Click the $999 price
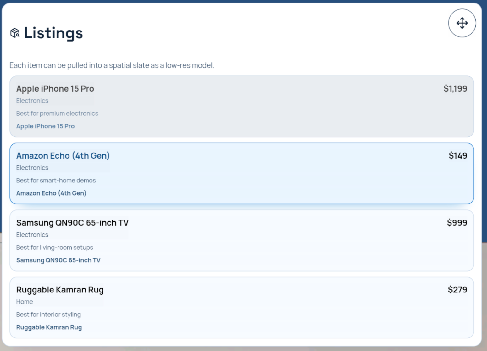This screenshot has height=351, width=487. pos(457,223)
